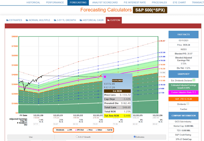Edit the dividend field 82.42
204x141 pixels.
coord(136,124)
